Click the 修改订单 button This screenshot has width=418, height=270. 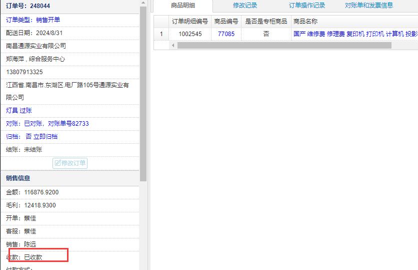click(x=70, y=163)
